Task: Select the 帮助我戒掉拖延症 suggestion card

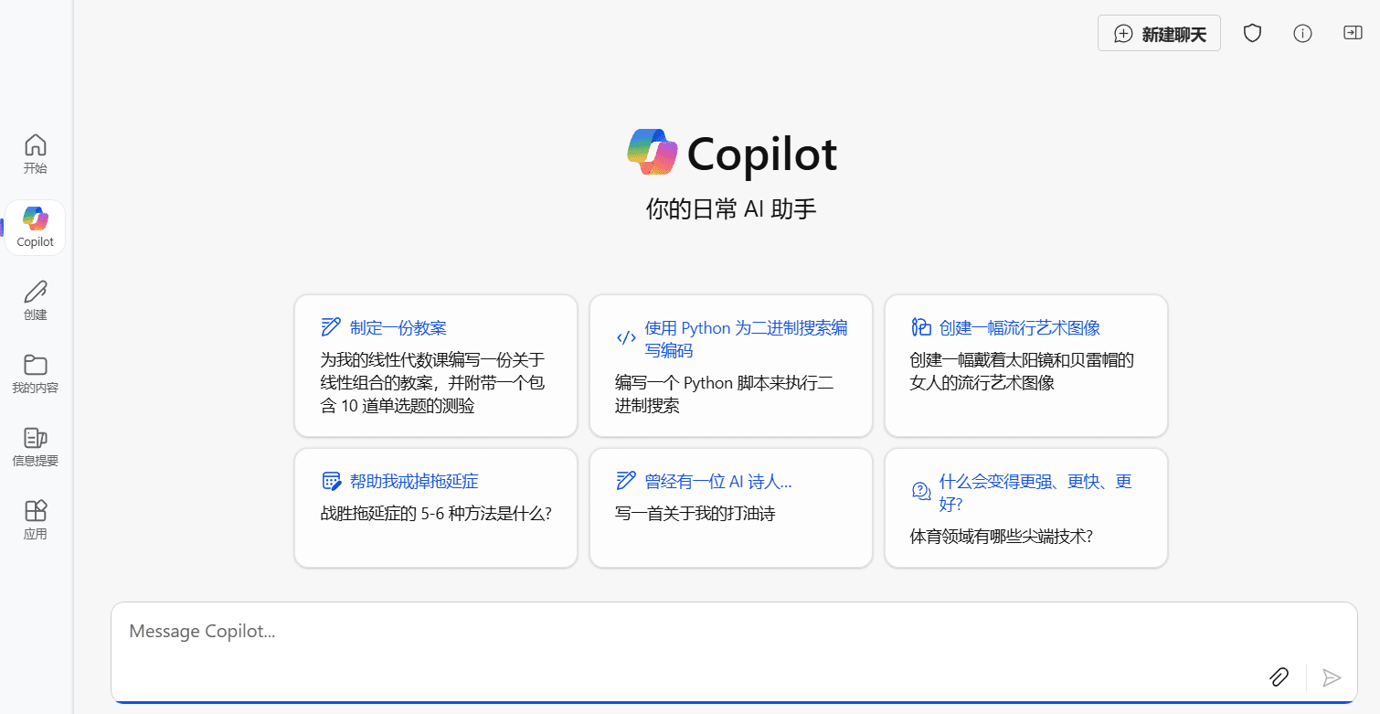Action: [436, 507]
